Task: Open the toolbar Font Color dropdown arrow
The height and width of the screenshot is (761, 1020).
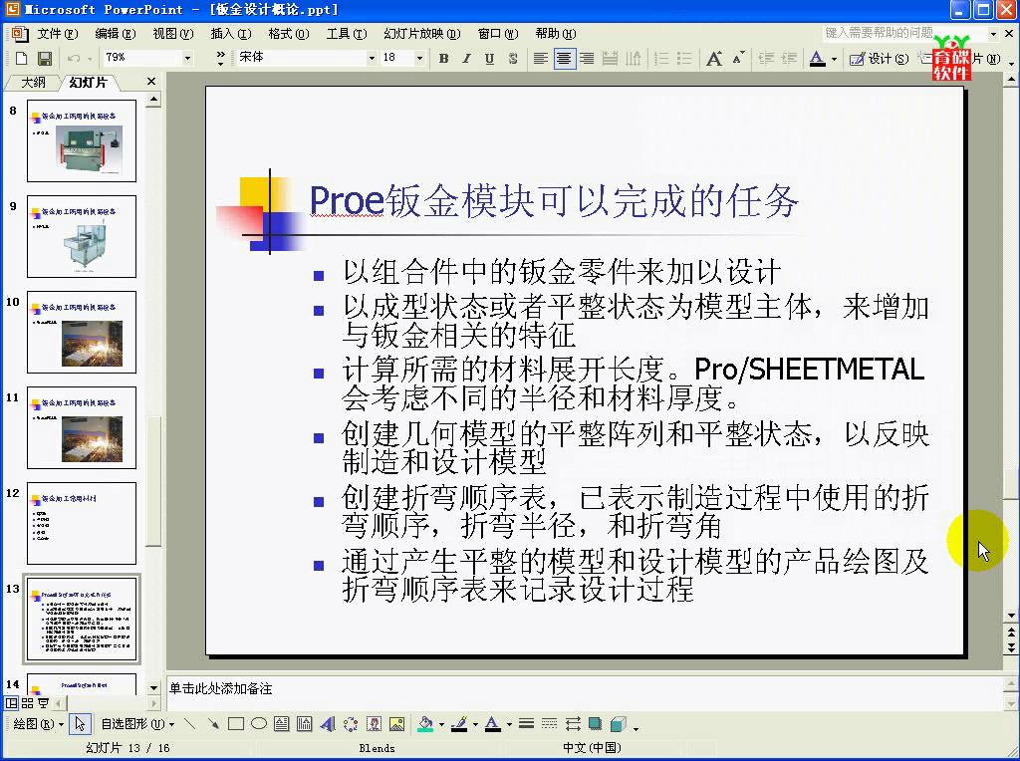Action: pyautogui.click(x=834, y=59)
